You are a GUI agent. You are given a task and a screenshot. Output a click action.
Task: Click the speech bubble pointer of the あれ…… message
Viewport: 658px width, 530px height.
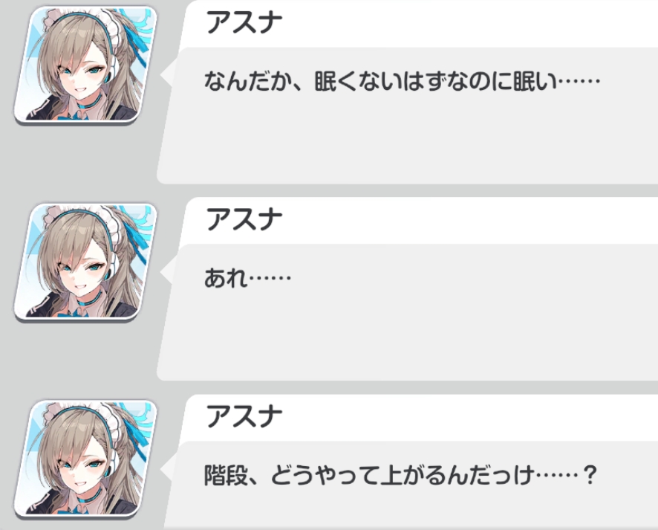166,272
